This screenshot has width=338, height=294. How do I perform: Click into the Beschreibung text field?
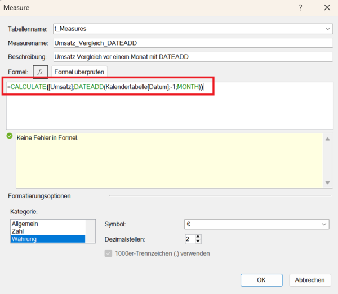coord(192,57)
